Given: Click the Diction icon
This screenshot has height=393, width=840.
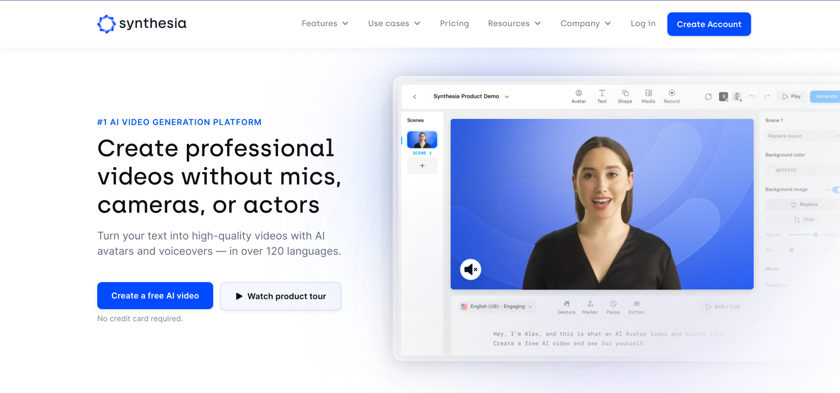Looking at the screenshot, I should tap(636, 304).
